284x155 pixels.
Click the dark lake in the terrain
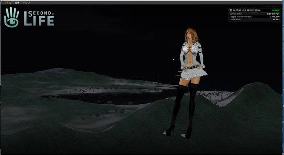109,97
